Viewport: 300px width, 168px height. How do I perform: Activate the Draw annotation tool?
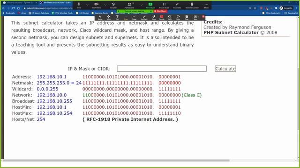pyautogui.click(x=126, y=18)
